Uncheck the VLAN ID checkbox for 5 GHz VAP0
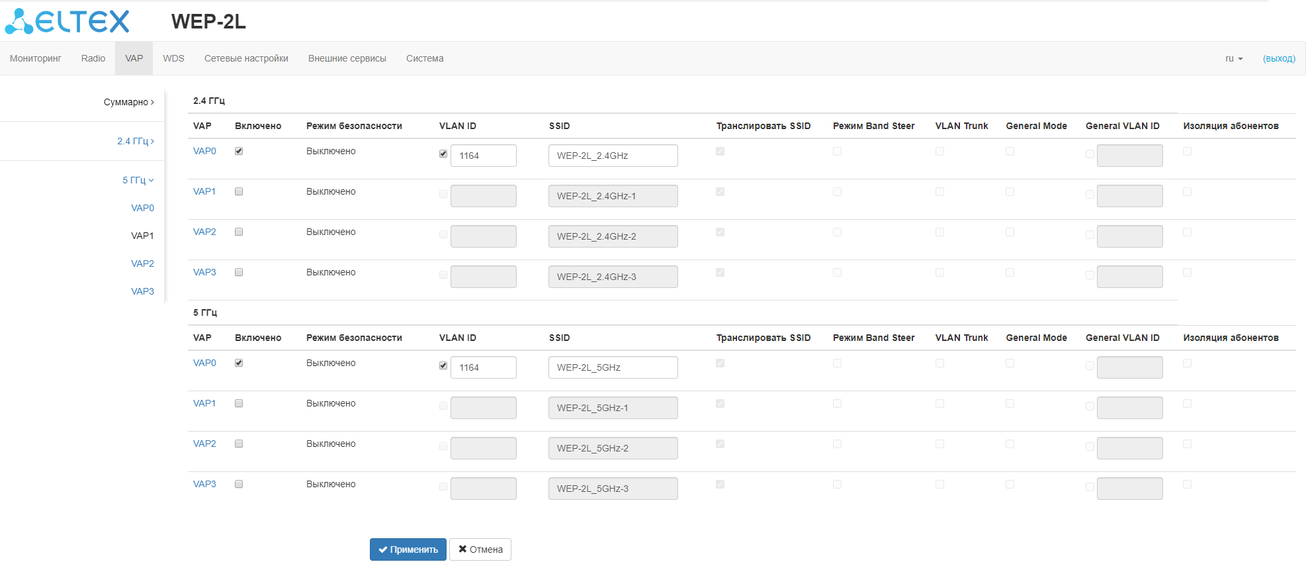The height and width of the screenshot is (568, 1306). pos(443,365)
